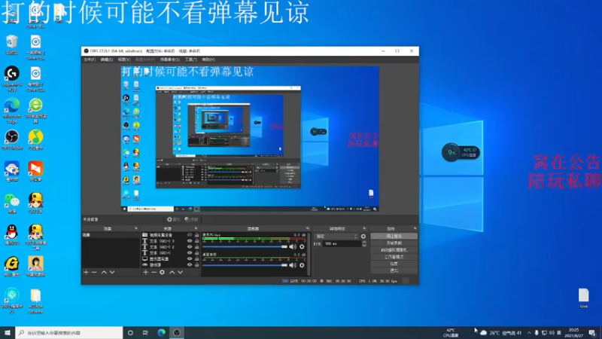Click the 桌面音频 volume slider
Viewport: 602px width, 339px height.
pos(245,265)
